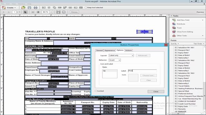This screenshot has height=115, width=206.
Task: Select the Add Check Box tool
Action: click(49, 8)
